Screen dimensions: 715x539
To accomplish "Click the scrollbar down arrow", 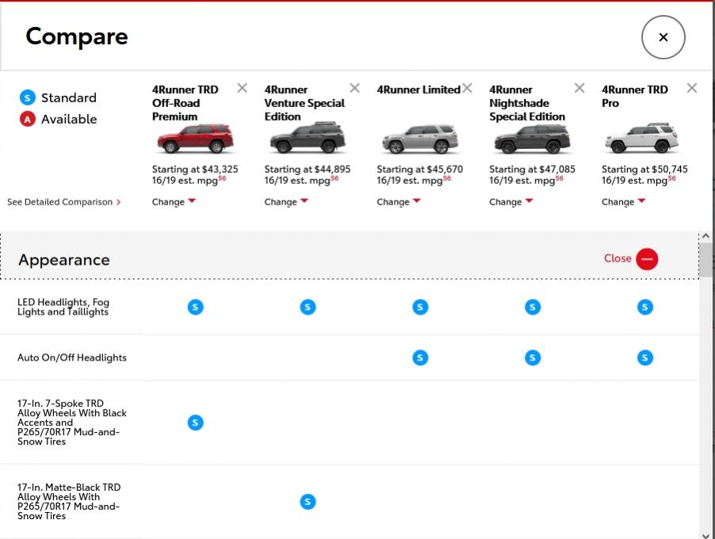I will pyautogui.click(x=705, y=535).
